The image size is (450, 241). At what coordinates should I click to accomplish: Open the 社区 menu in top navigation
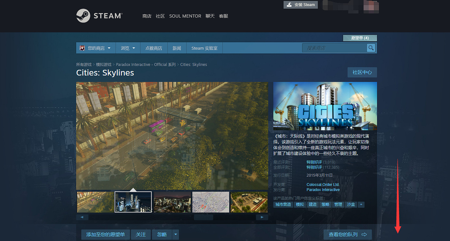click(x=160, y=16)
